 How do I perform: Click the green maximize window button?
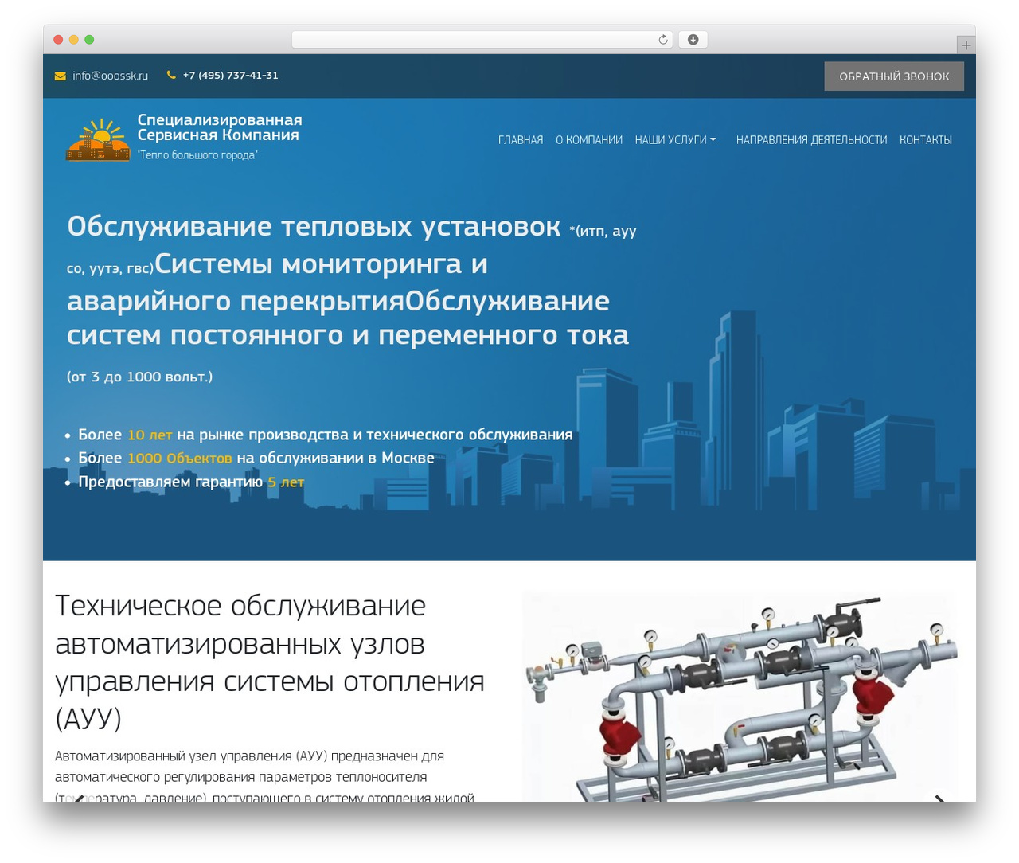point(89,40)
